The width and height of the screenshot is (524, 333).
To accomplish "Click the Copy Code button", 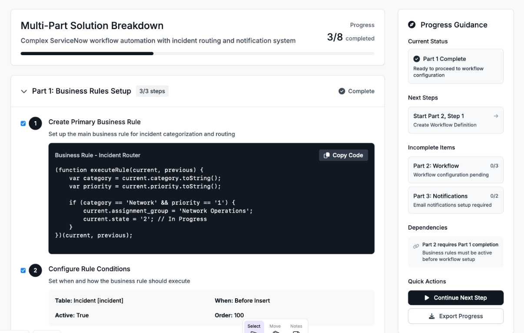I will click(x=343, y=155).
